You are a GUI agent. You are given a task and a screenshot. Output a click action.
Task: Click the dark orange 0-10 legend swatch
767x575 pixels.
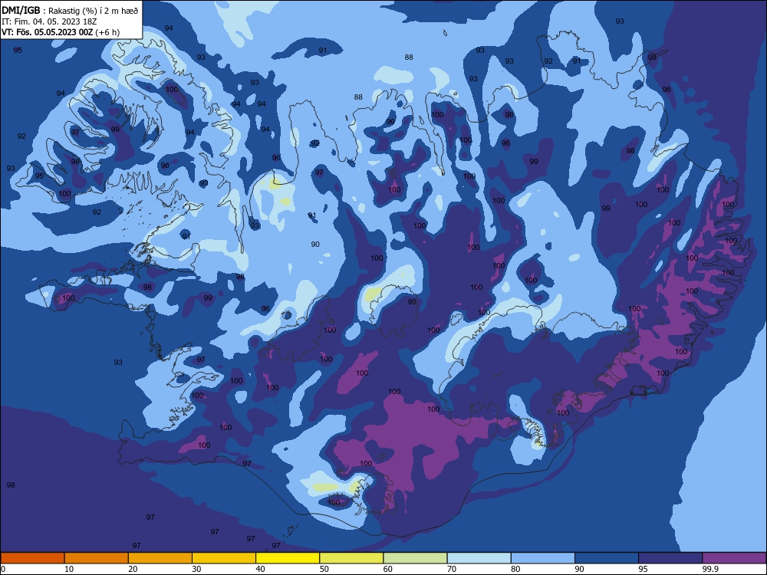(32, 558)
